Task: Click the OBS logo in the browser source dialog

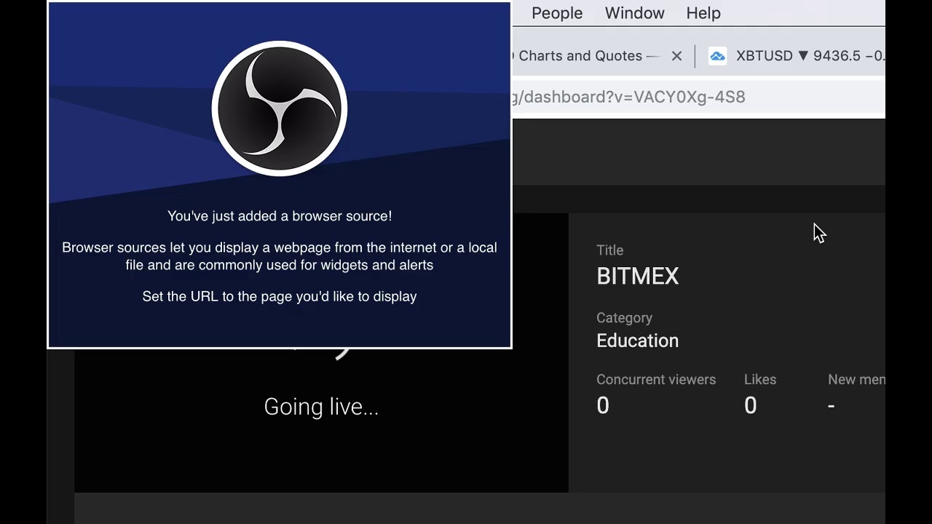Action: 280,108
